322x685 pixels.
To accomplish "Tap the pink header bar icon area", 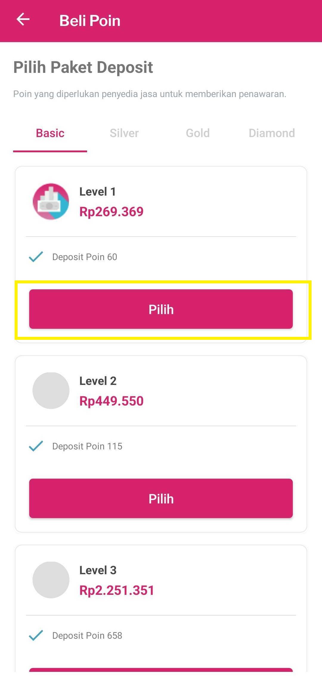I will click(x=161, y=20).
